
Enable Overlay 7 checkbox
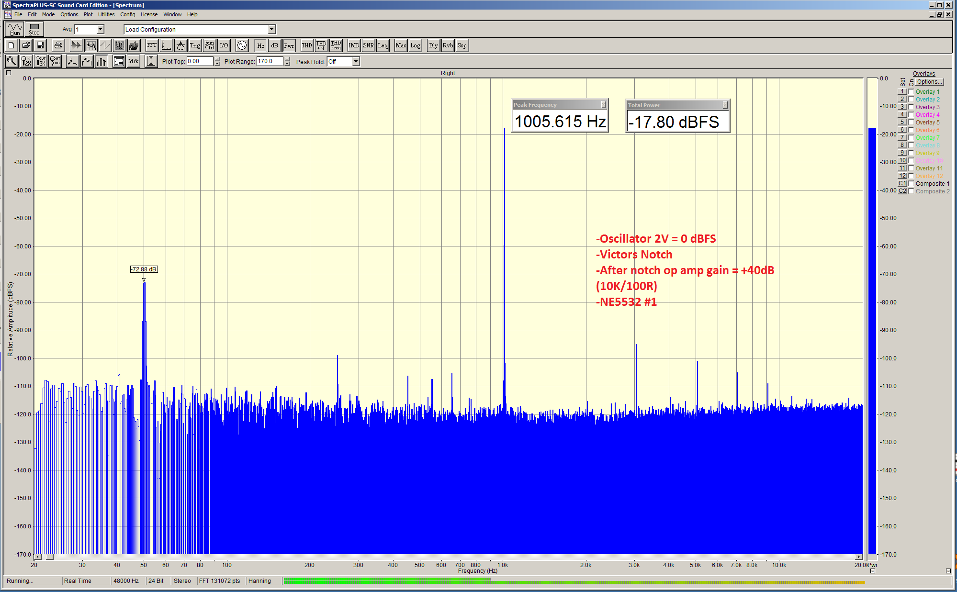click(x=912, y=137)
